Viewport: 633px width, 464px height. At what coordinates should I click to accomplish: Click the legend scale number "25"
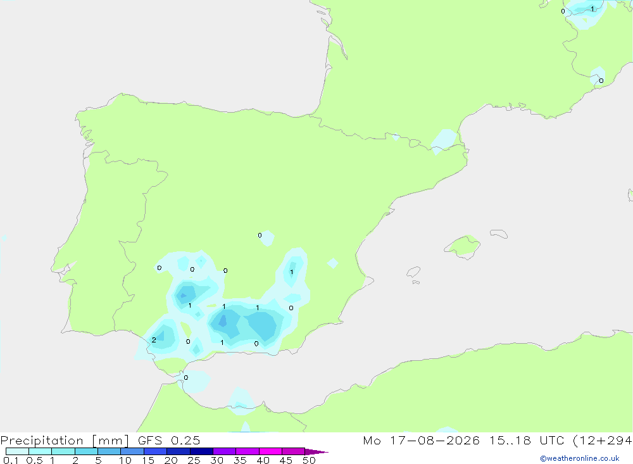[194, 460]
